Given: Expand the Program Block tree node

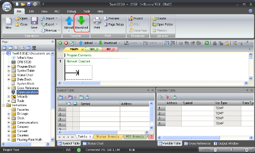Looking at the screenshot, I should pyautogui.click(x=9, y=66).
